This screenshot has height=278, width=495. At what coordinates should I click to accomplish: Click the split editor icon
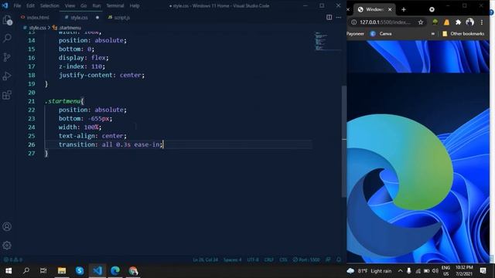329,17
